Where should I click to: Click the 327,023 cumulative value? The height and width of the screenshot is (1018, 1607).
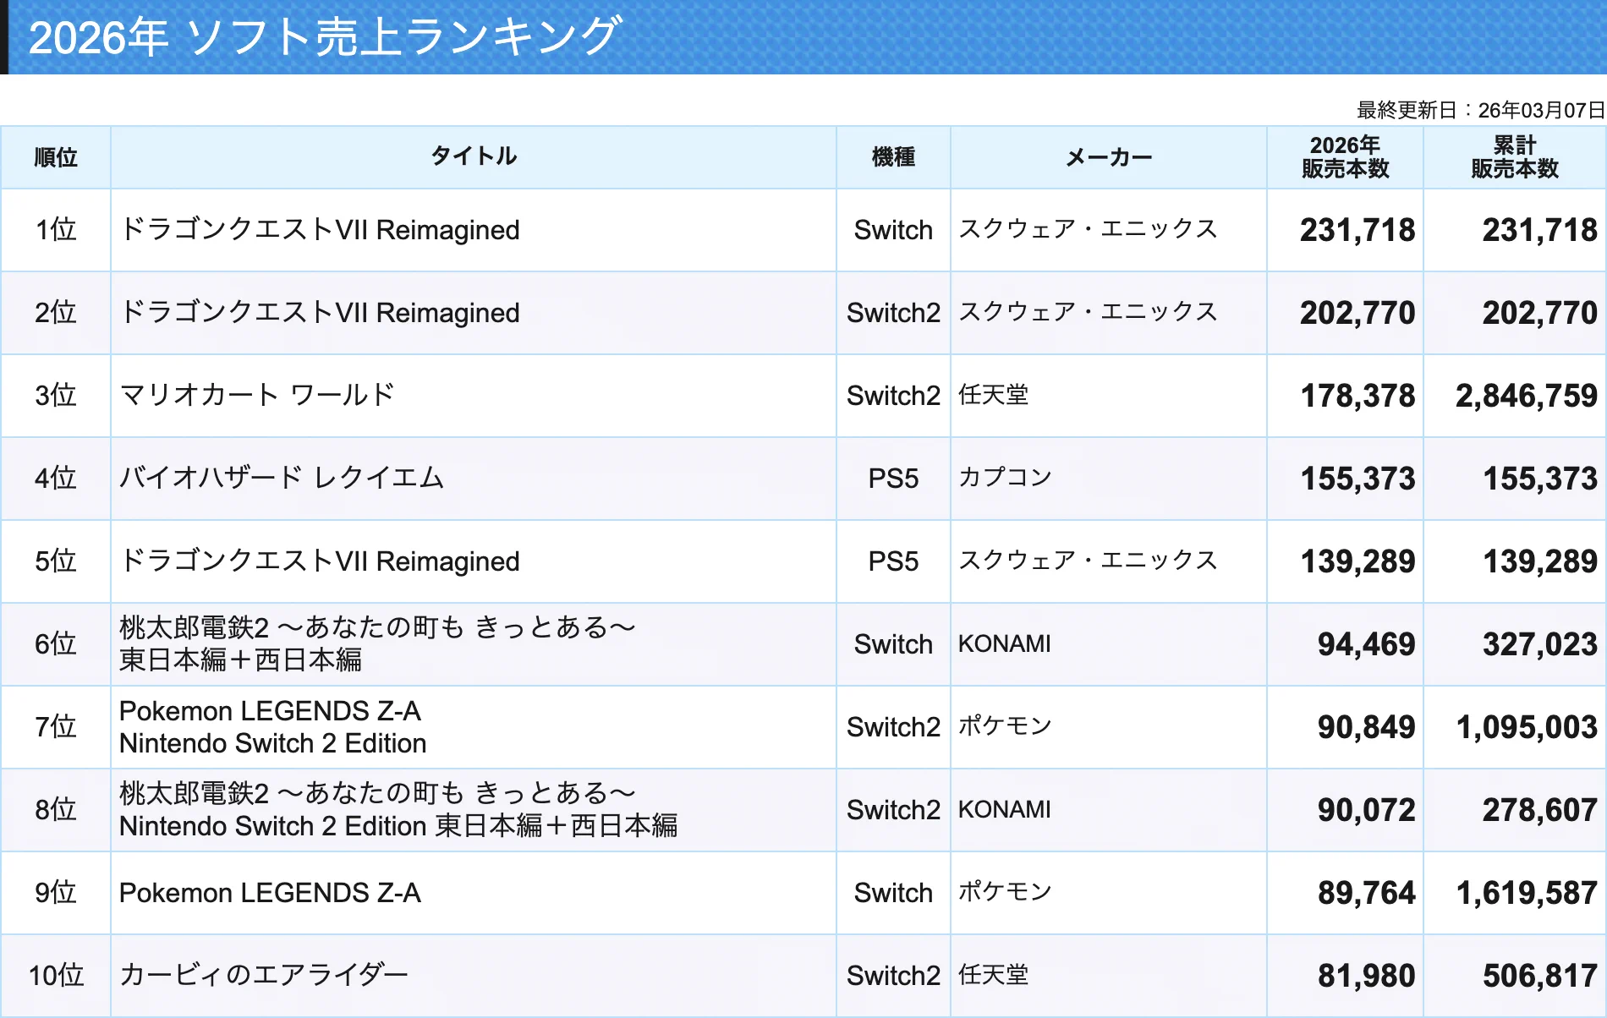click(1539, 644)
